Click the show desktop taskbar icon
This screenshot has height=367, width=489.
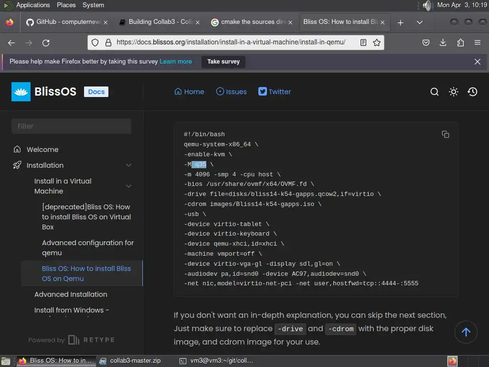tap(6, 361)
